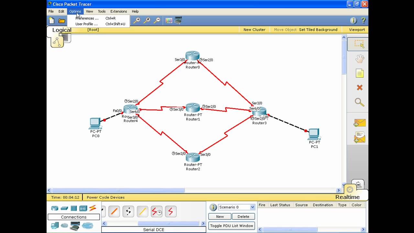Switch to the Logical workspace tab

coord(62,30)
